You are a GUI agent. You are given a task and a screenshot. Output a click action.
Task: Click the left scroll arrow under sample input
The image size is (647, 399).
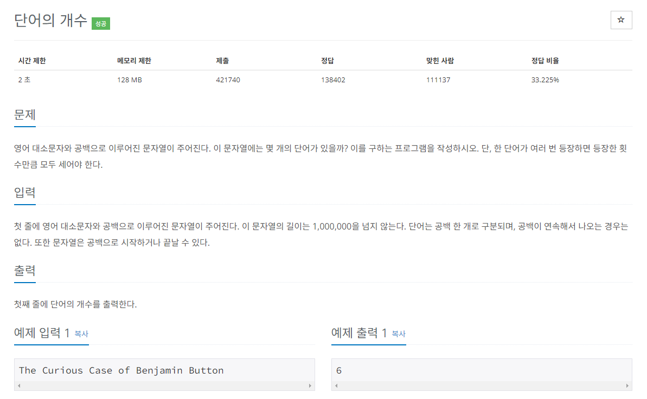18,386
